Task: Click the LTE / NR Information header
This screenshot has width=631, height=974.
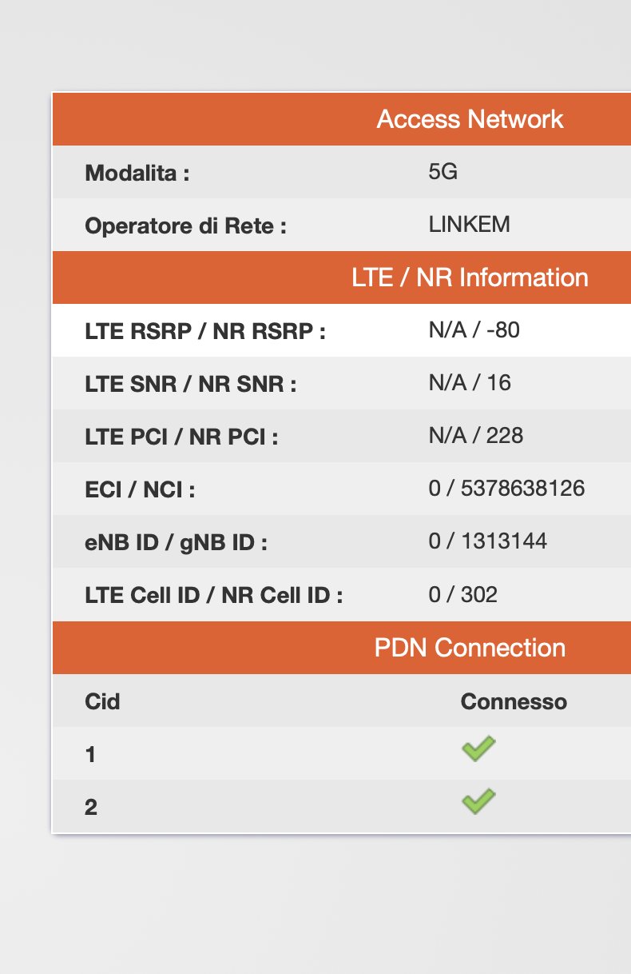Action: tap(470, 277)
